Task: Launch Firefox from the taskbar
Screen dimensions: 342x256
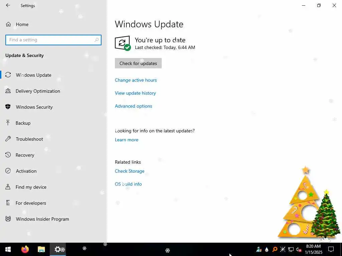Action: (25, 249)
